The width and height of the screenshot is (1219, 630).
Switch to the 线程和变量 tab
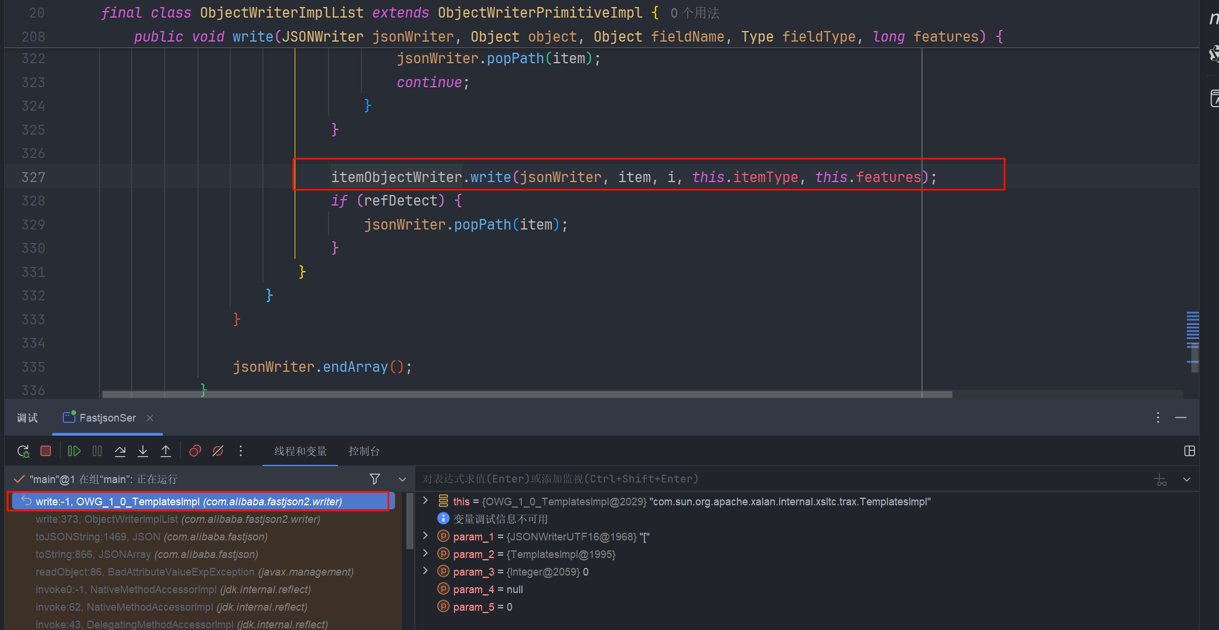point(301,451)
